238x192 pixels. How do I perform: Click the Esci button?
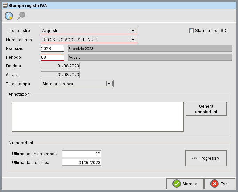pyautogui.click(x=220, y=184)
